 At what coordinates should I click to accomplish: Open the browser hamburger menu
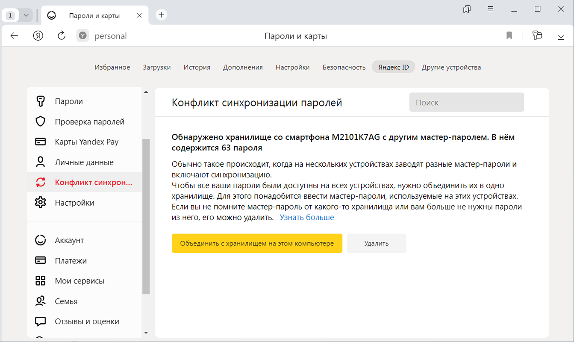tap(491, 9)
